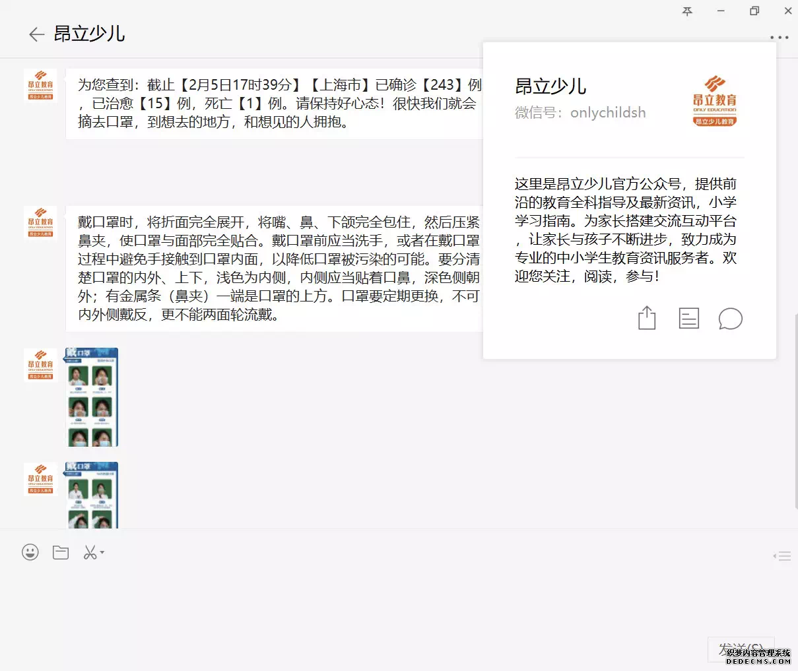The height and width of the screenshot is (671, 798).
Task: Open the send file folder icon
Action: point(61,552)
